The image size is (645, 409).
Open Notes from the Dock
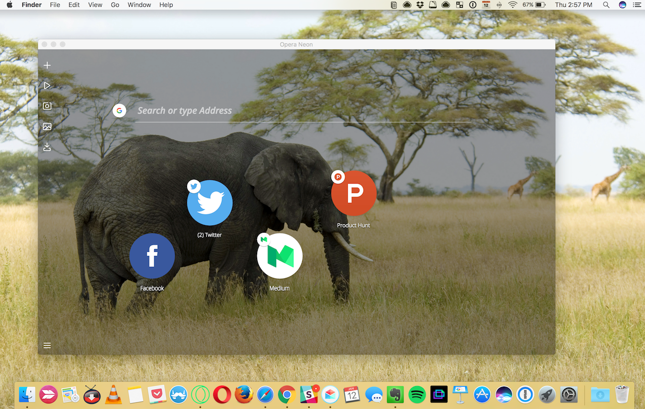click(x=135, y=394)
